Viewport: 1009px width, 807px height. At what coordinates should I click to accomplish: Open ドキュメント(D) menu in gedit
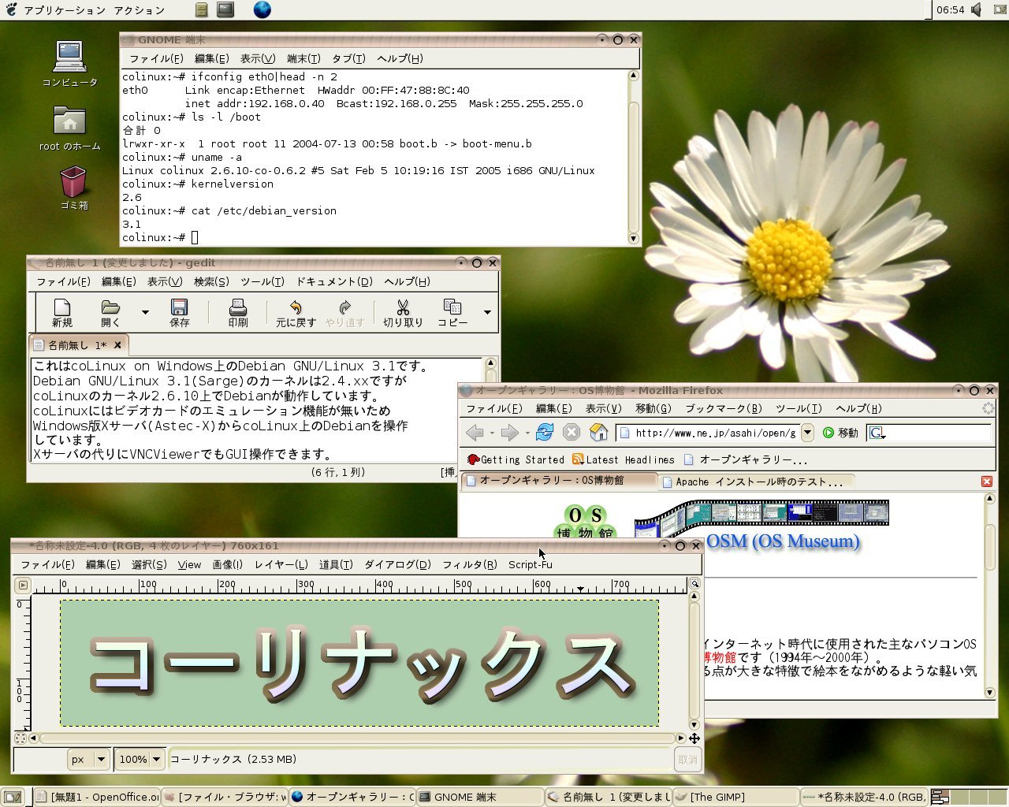click(334, 281)
